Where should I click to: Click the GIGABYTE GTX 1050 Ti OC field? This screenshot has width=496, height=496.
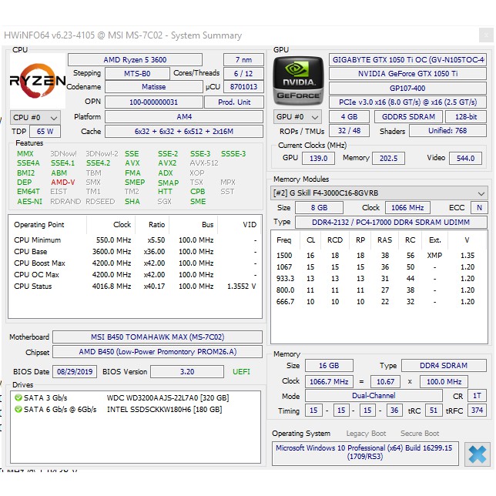407,59
